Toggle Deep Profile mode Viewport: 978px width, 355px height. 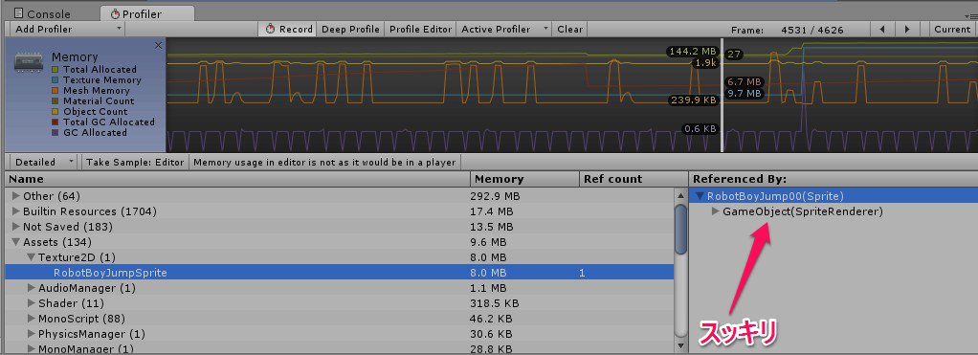[350, 30]
